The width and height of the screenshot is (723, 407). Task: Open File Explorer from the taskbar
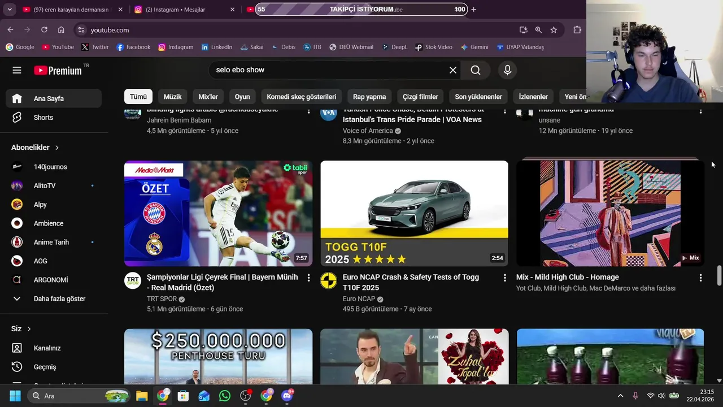pos(142,396)
